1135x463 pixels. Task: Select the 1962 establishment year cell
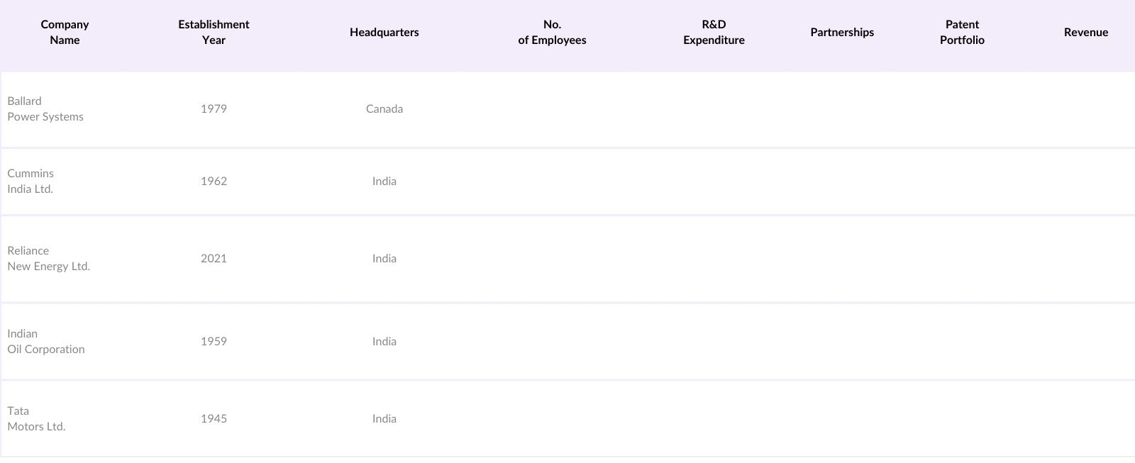tap(214, 181)
